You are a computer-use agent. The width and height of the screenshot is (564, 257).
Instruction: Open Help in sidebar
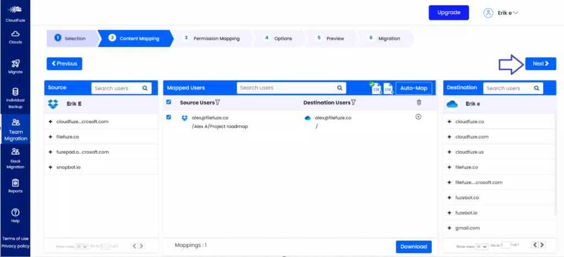point(15,215)
